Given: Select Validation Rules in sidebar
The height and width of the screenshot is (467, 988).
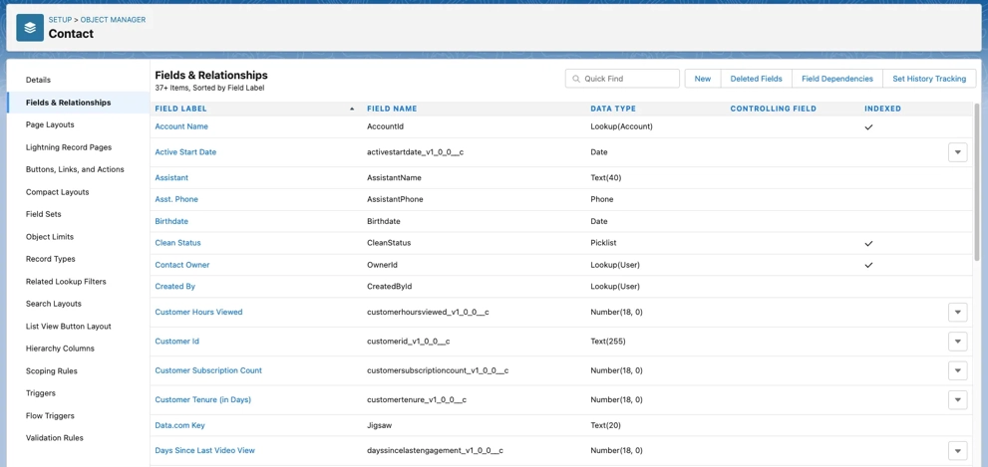Looking at the screenshot, I should 55,438.
